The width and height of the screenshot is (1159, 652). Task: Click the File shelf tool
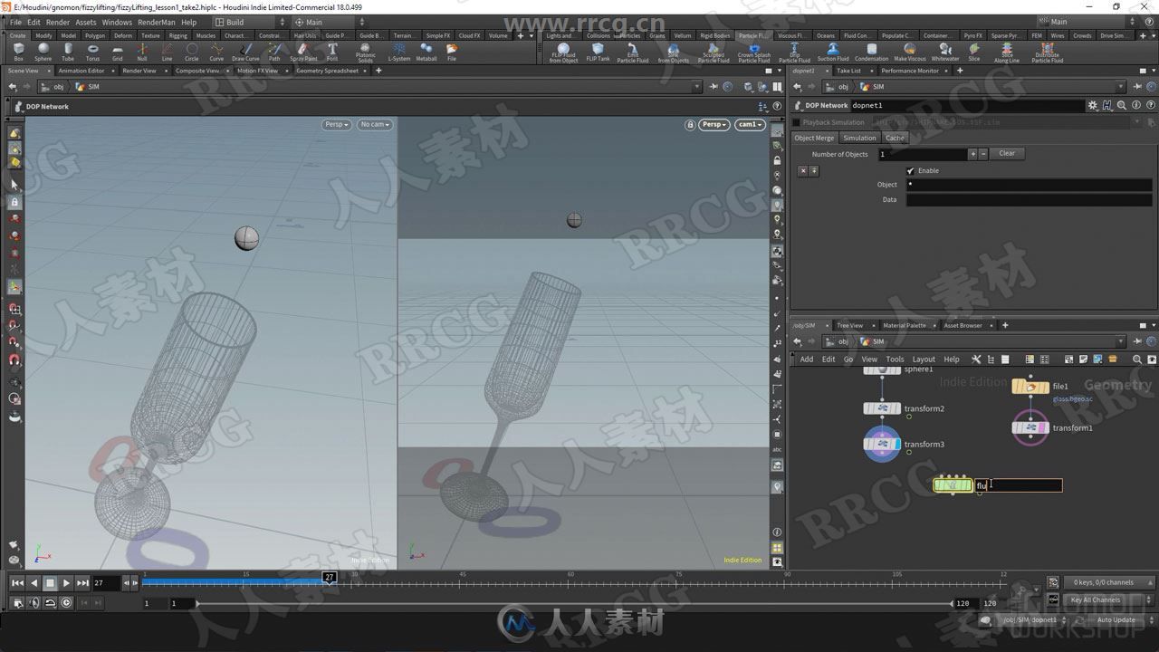[452, 52]
